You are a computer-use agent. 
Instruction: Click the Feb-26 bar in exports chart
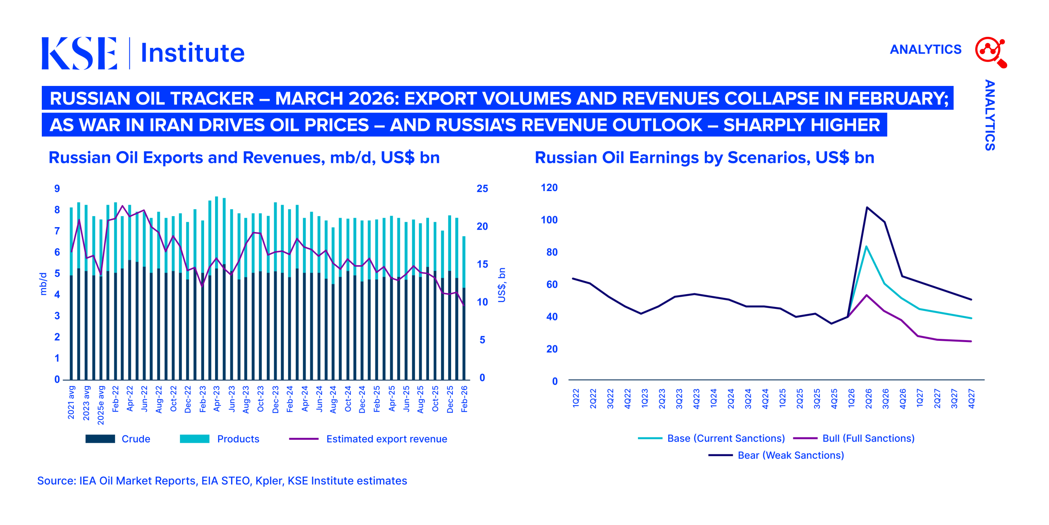point(464,327)
